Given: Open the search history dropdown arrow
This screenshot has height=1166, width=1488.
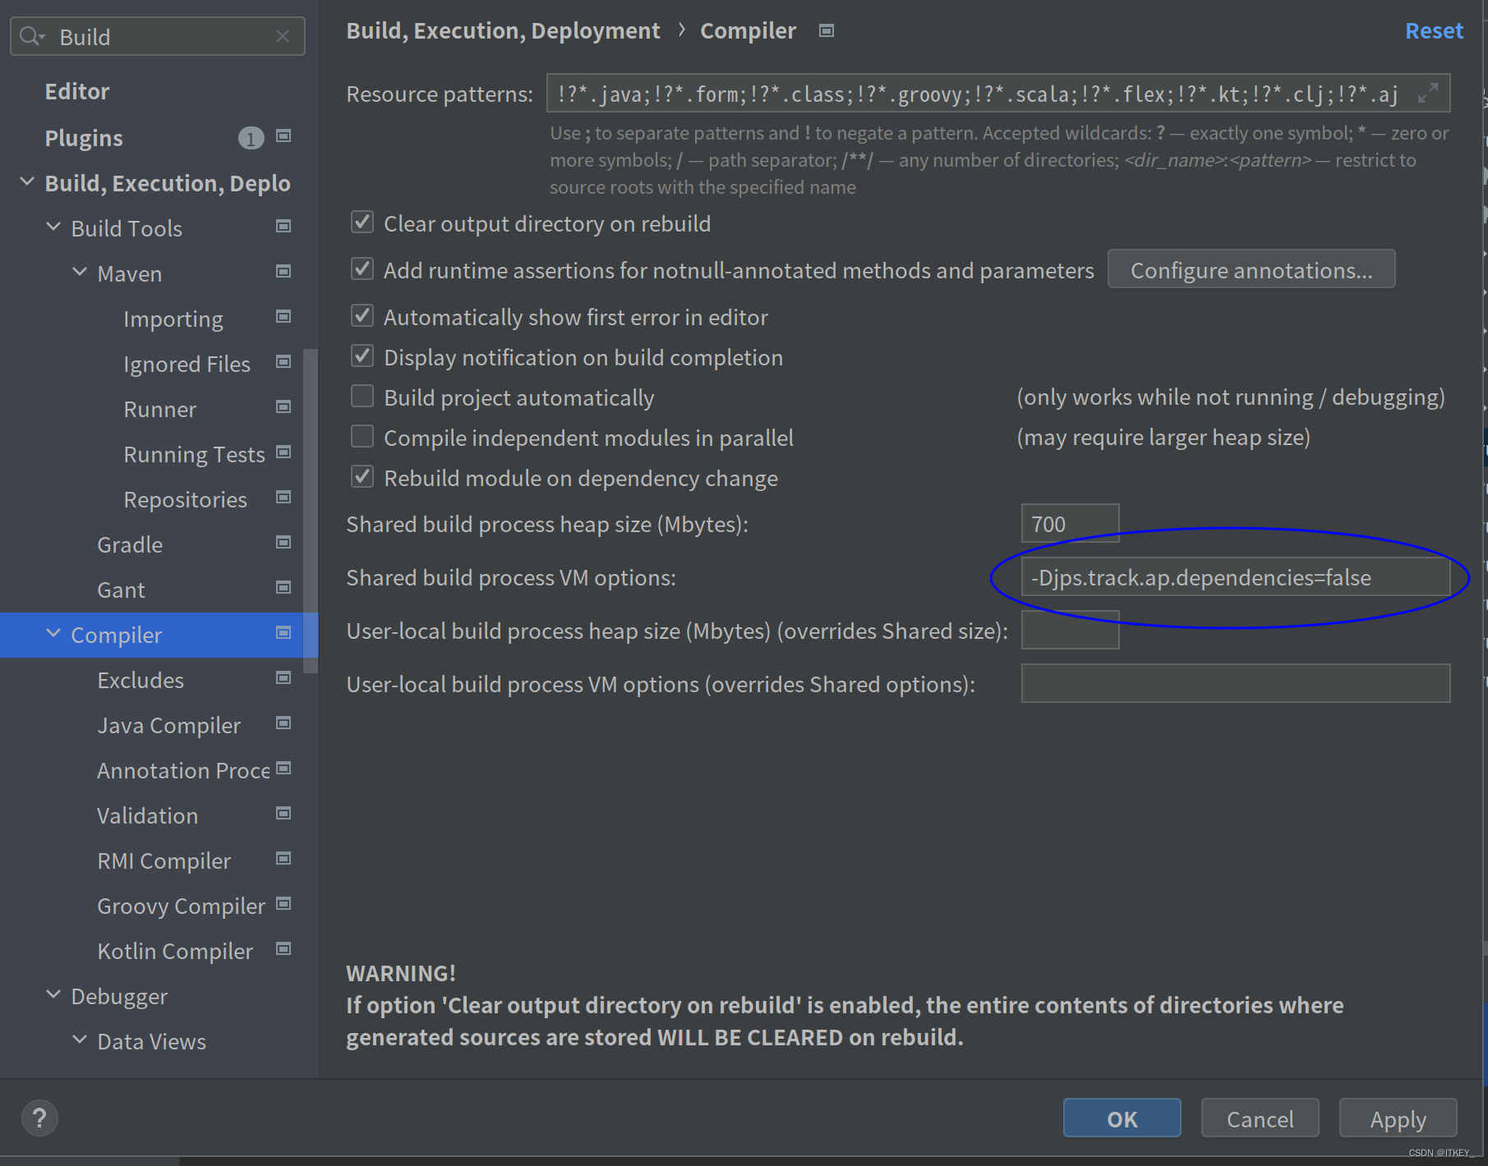Looking at the screenshot, I should click(x=42, y=38).
